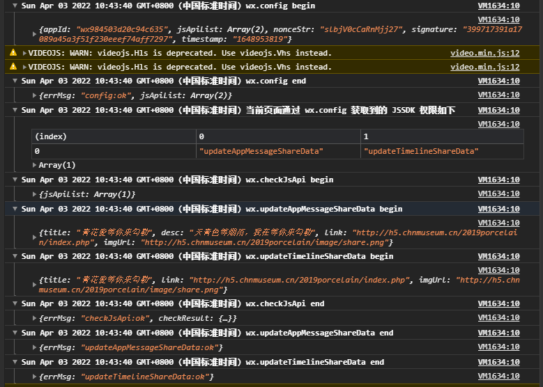Open VM1634:10 link on updateAppMessageShareData begin row
Image resolution: width=543 pixels, height=387 pixels.
[498, 209]
